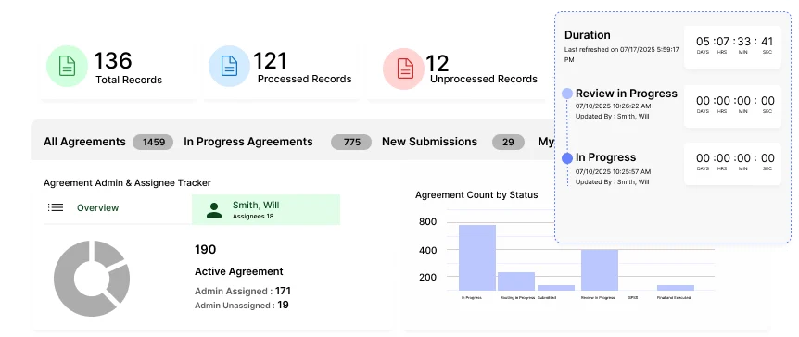799x337 pixels.
Task: Click the Review in Progress status title
Action: coord(627,94)
